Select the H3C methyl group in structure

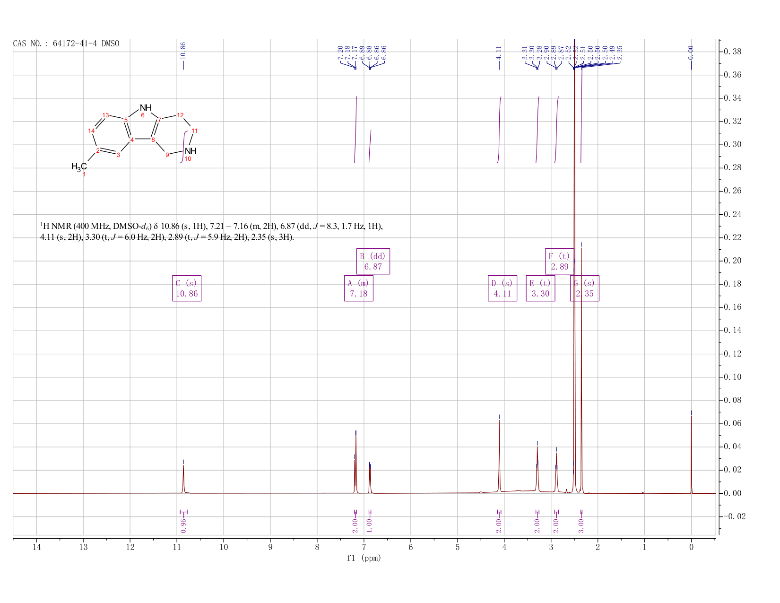[79, 166]
